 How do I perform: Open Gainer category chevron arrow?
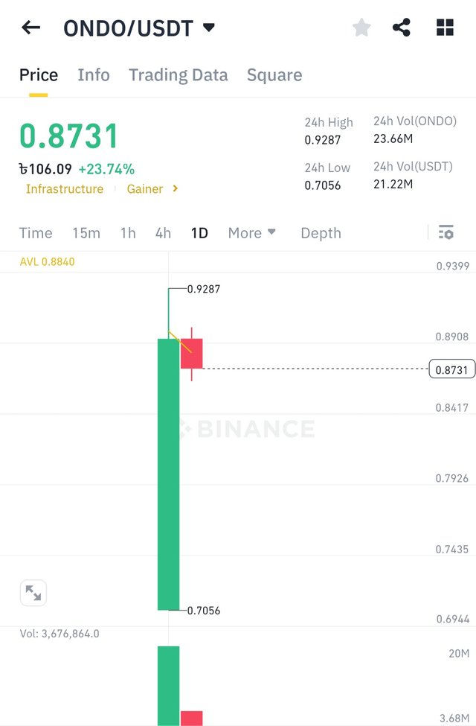(175, 188)
